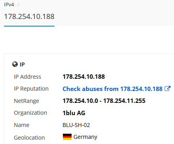
Task: Click the Germany geolocation text
Action: pyautogui.click(x=85, y=137)
